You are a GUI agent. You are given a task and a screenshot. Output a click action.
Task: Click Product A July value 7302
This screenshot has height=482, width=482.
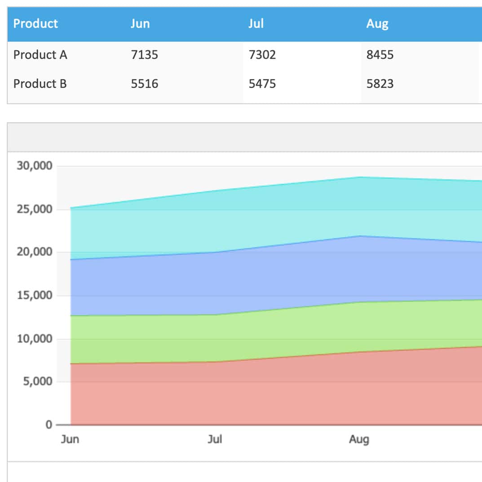tap(262, 55)
